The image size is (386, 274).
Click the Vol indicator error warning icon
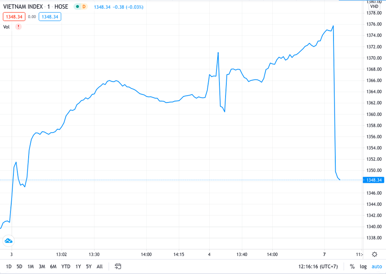[x=18, y=27]
